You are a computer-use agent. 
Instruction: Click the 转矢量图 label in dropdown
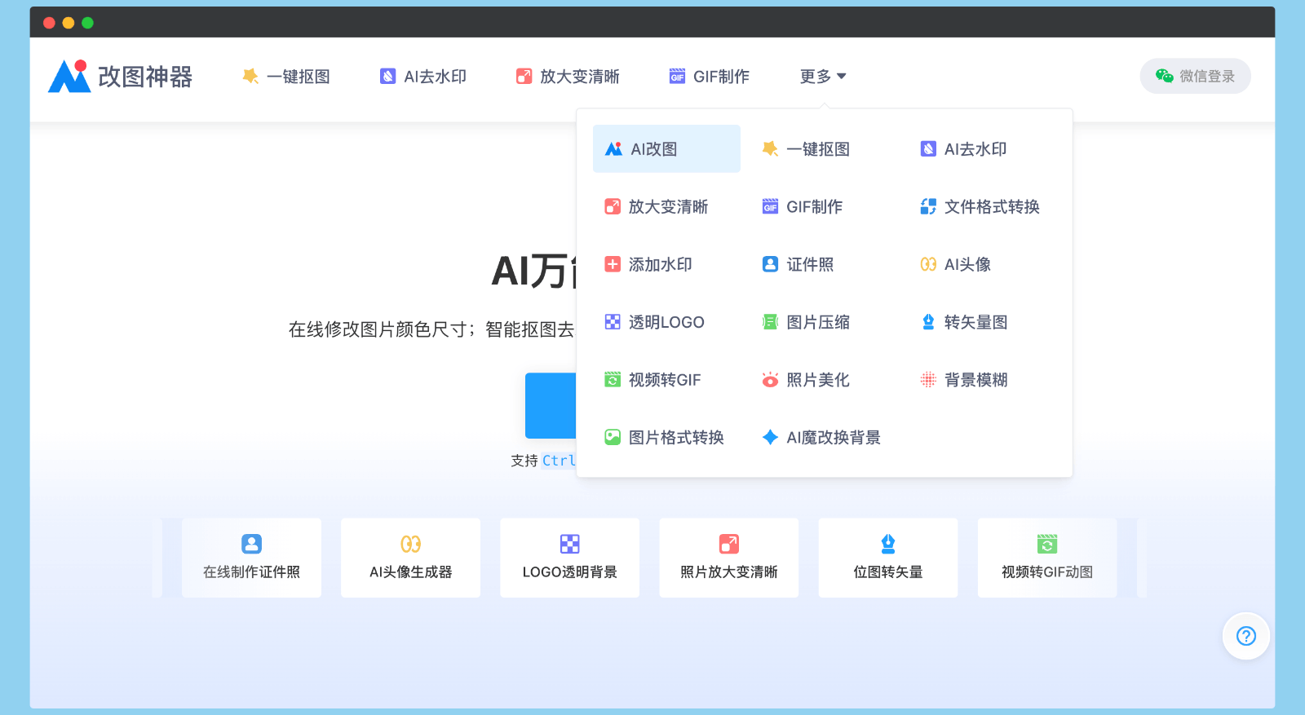(x=975, y=322)
